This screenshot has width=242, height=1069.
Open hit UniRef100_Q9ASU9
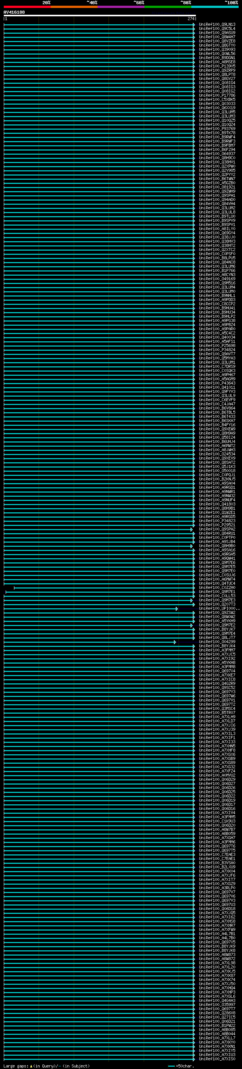pyautogui.click(x=217, y=33)
